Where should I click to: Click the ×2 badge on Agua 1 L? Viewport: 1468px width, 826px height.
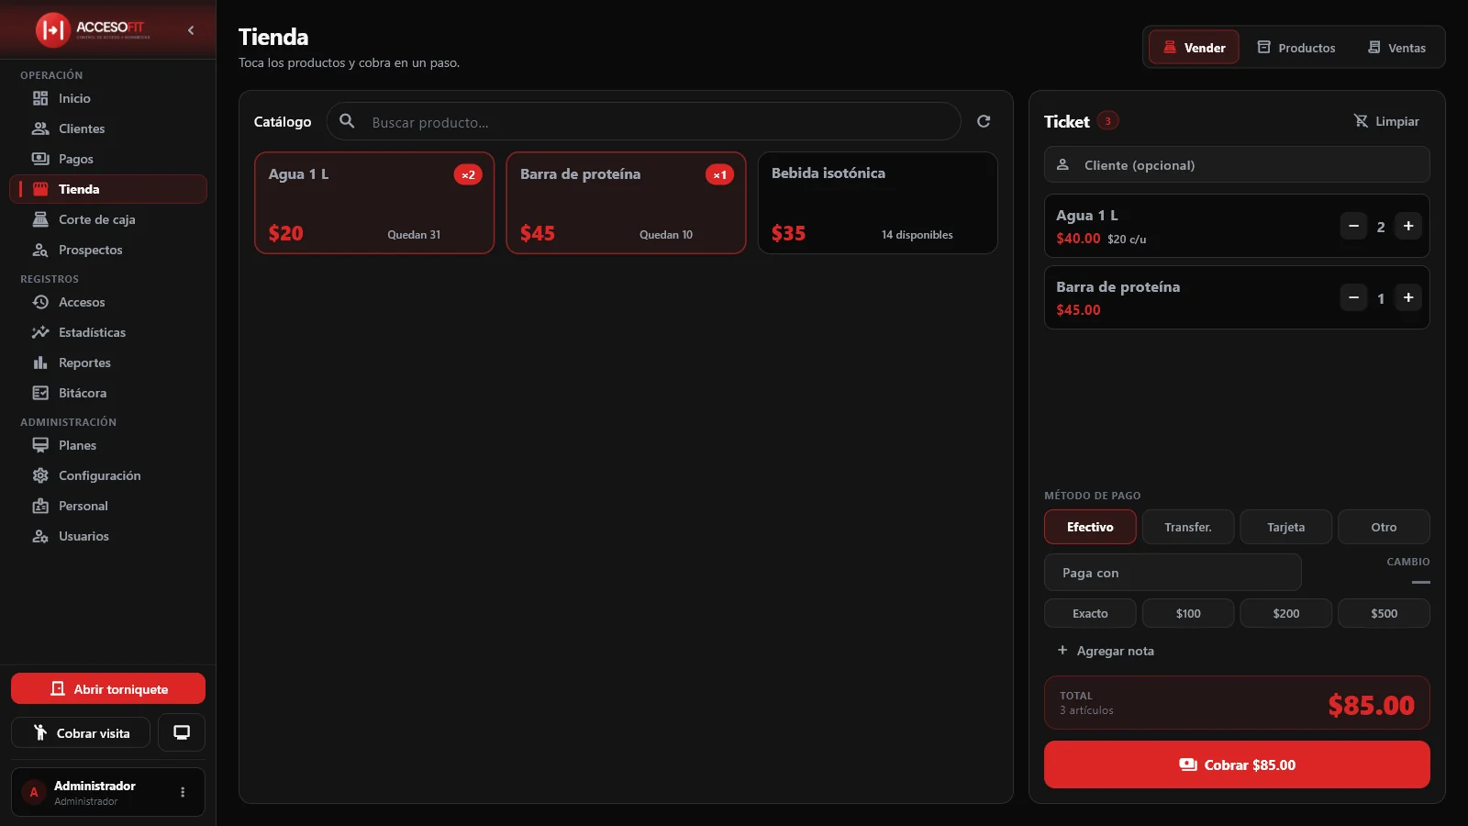pos(468,174)
